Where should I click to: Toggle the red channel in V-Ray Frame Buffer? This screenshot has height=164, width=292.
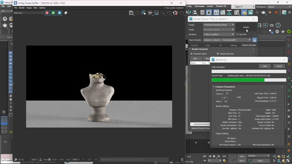click(47, 13)
